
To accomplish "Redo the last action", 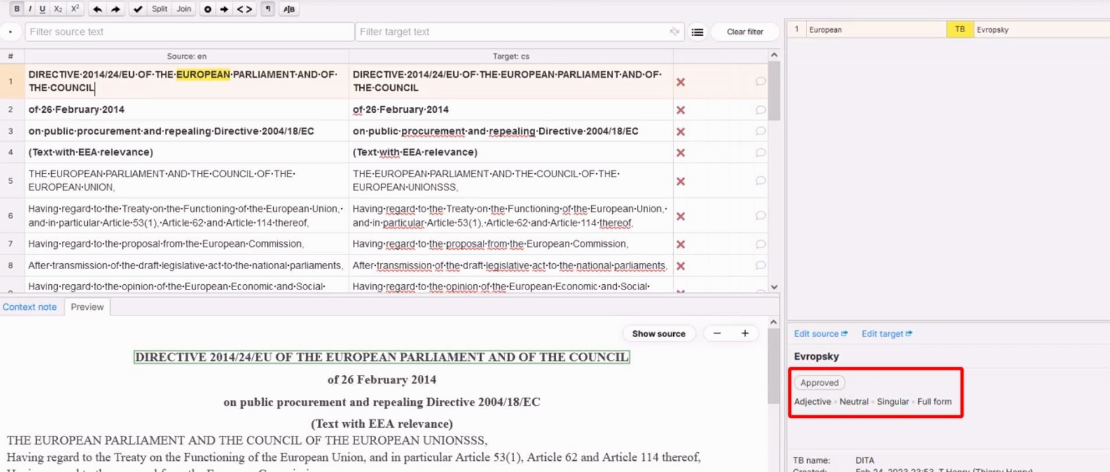I will [115, 9].
